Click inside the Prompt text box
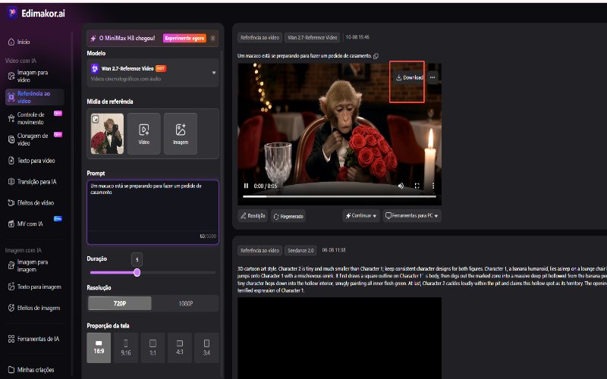Screen dimensions: 607x379 coord(153,212)
